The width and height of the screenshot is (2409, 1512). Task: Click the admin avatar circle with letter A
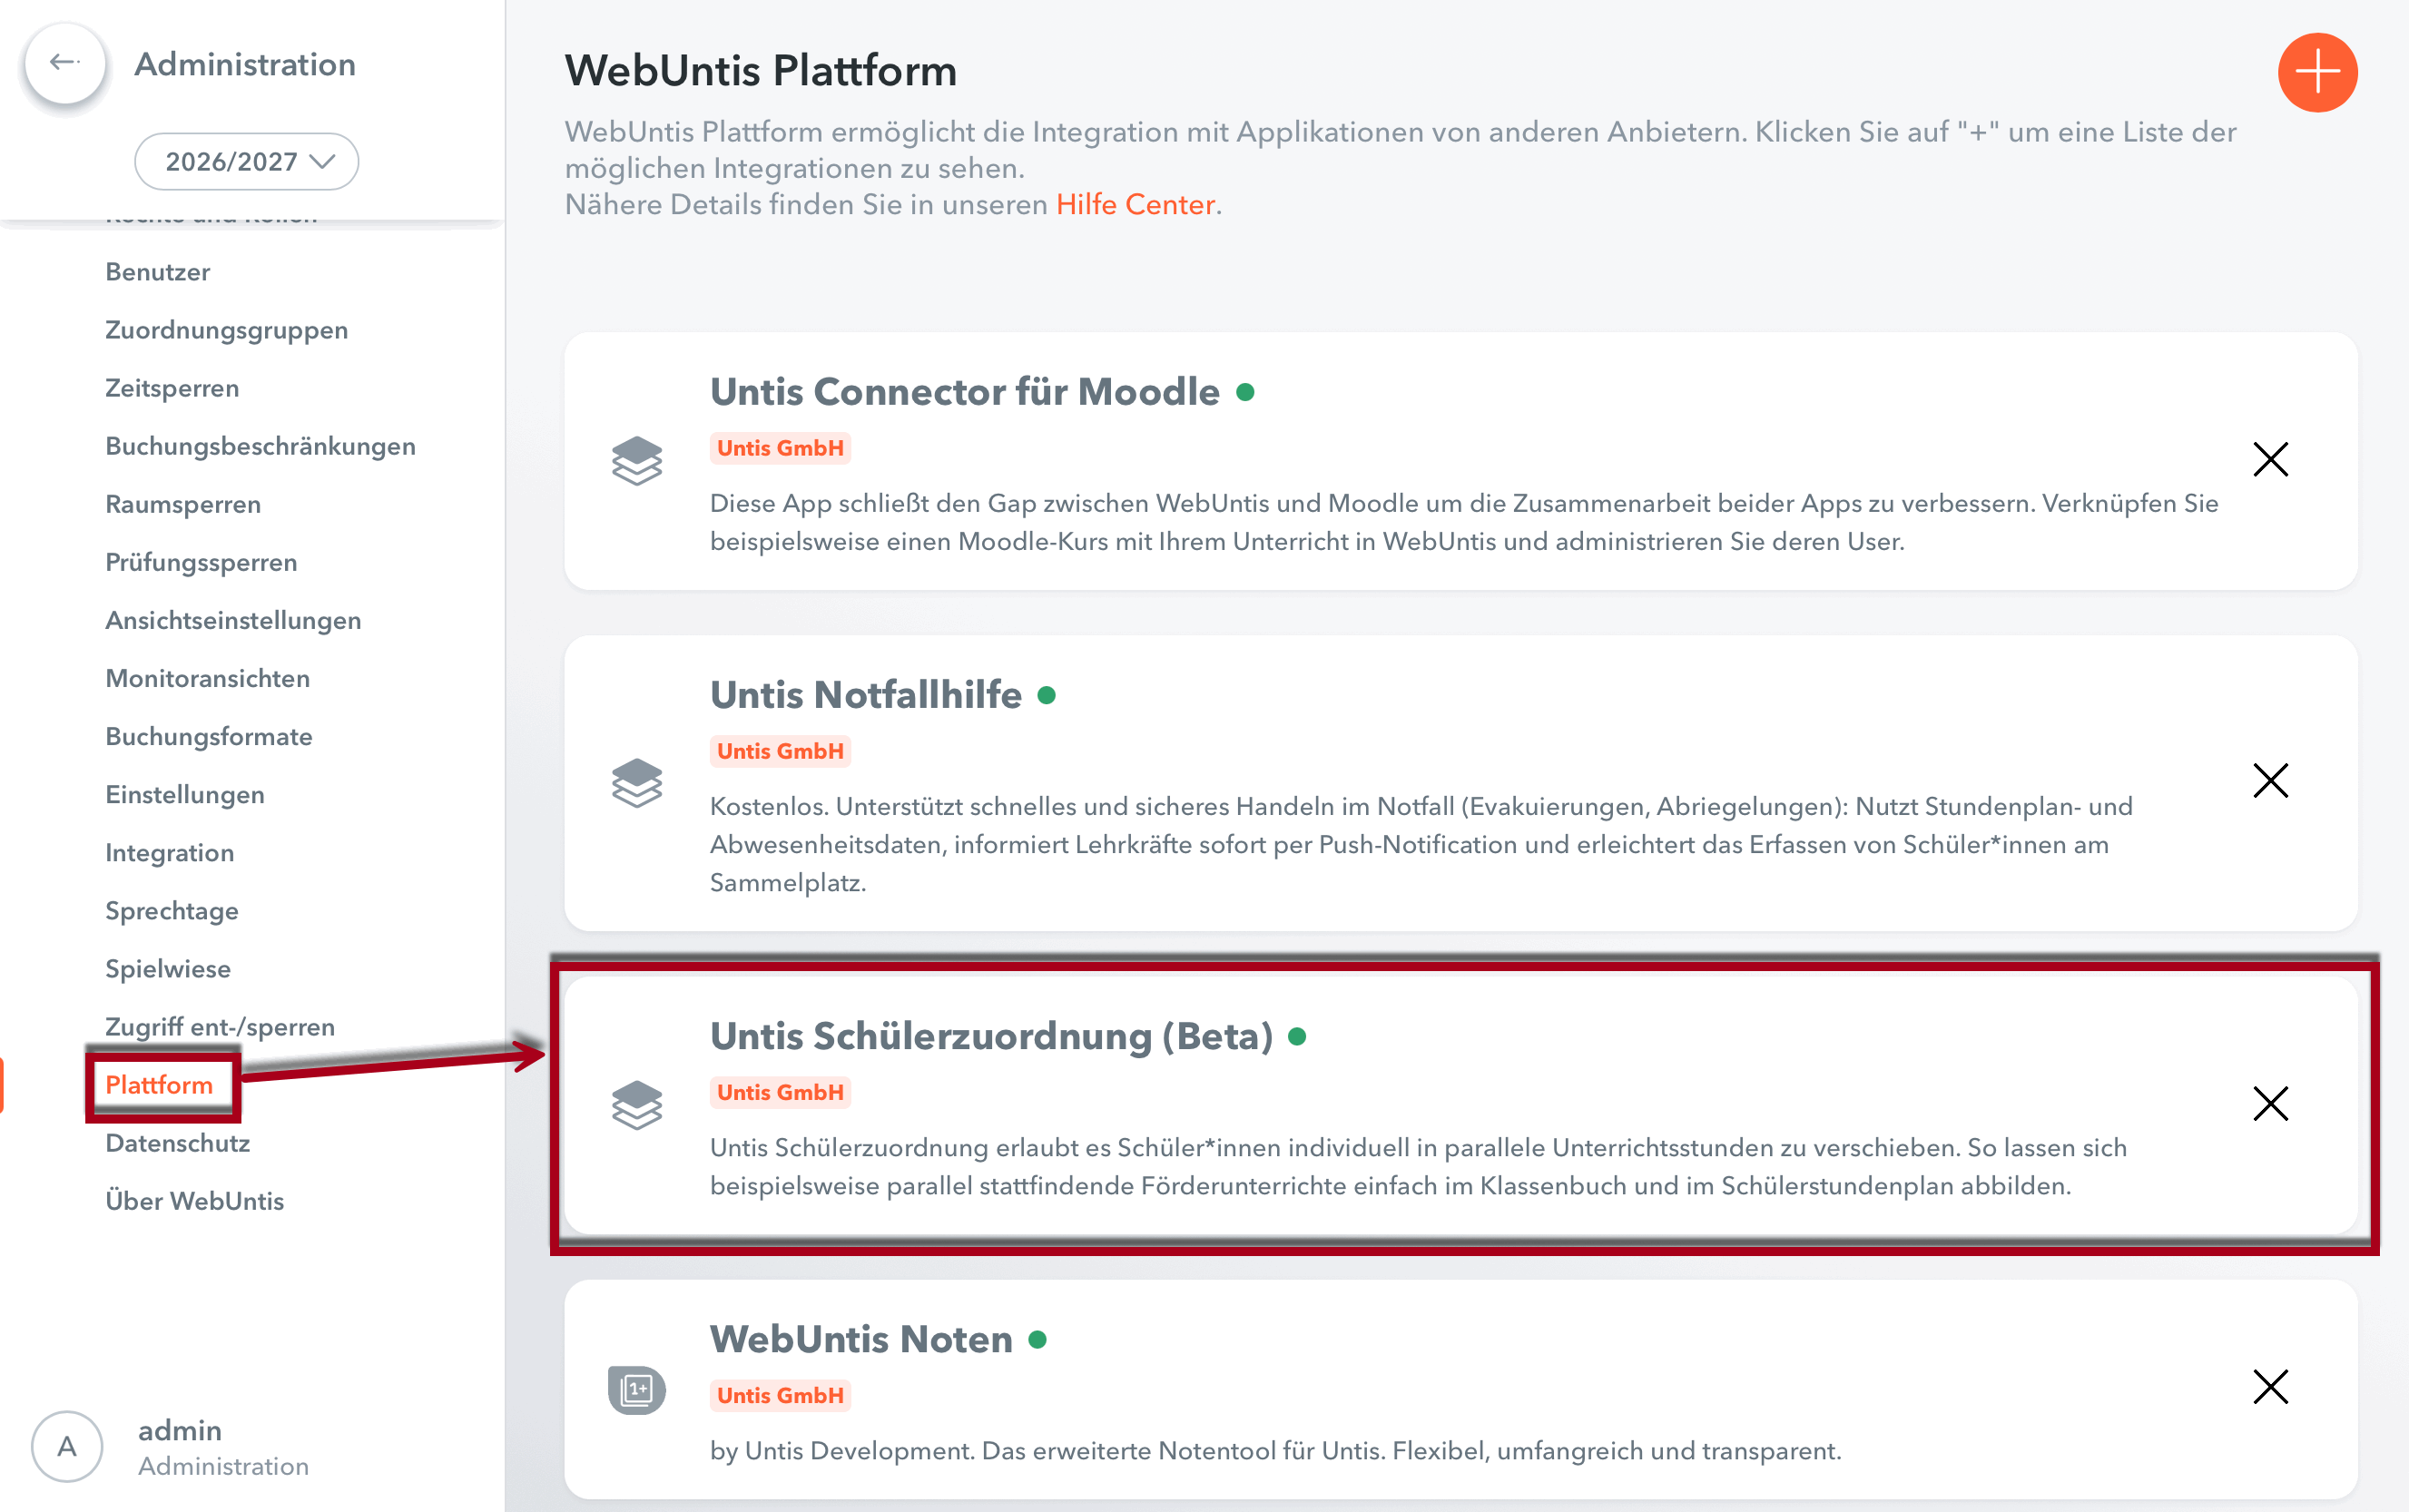point(67,1446)
